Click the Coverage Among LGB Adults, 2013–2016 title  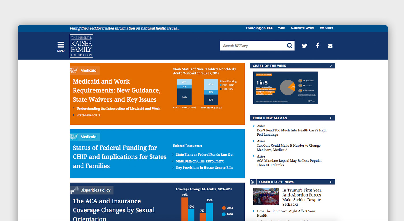(x=204, y=189)
